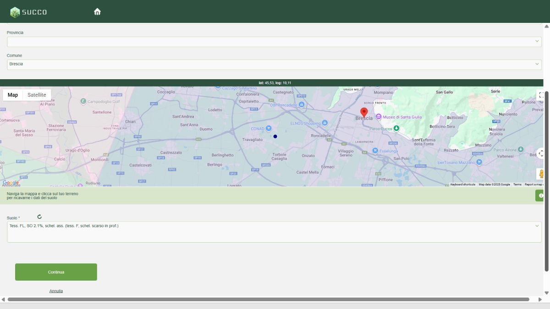Open the Provincia dropdown

pyautogui.click(x=274, y=41)
